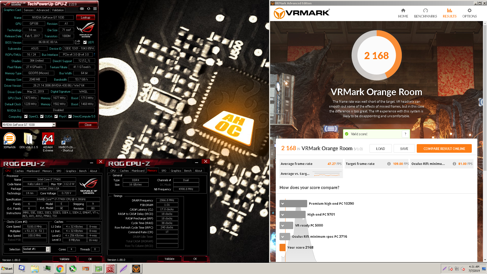Toggle the UEFI checkbox in GPU-Z
The image size is (487, 274).
(x=85, y=42)
